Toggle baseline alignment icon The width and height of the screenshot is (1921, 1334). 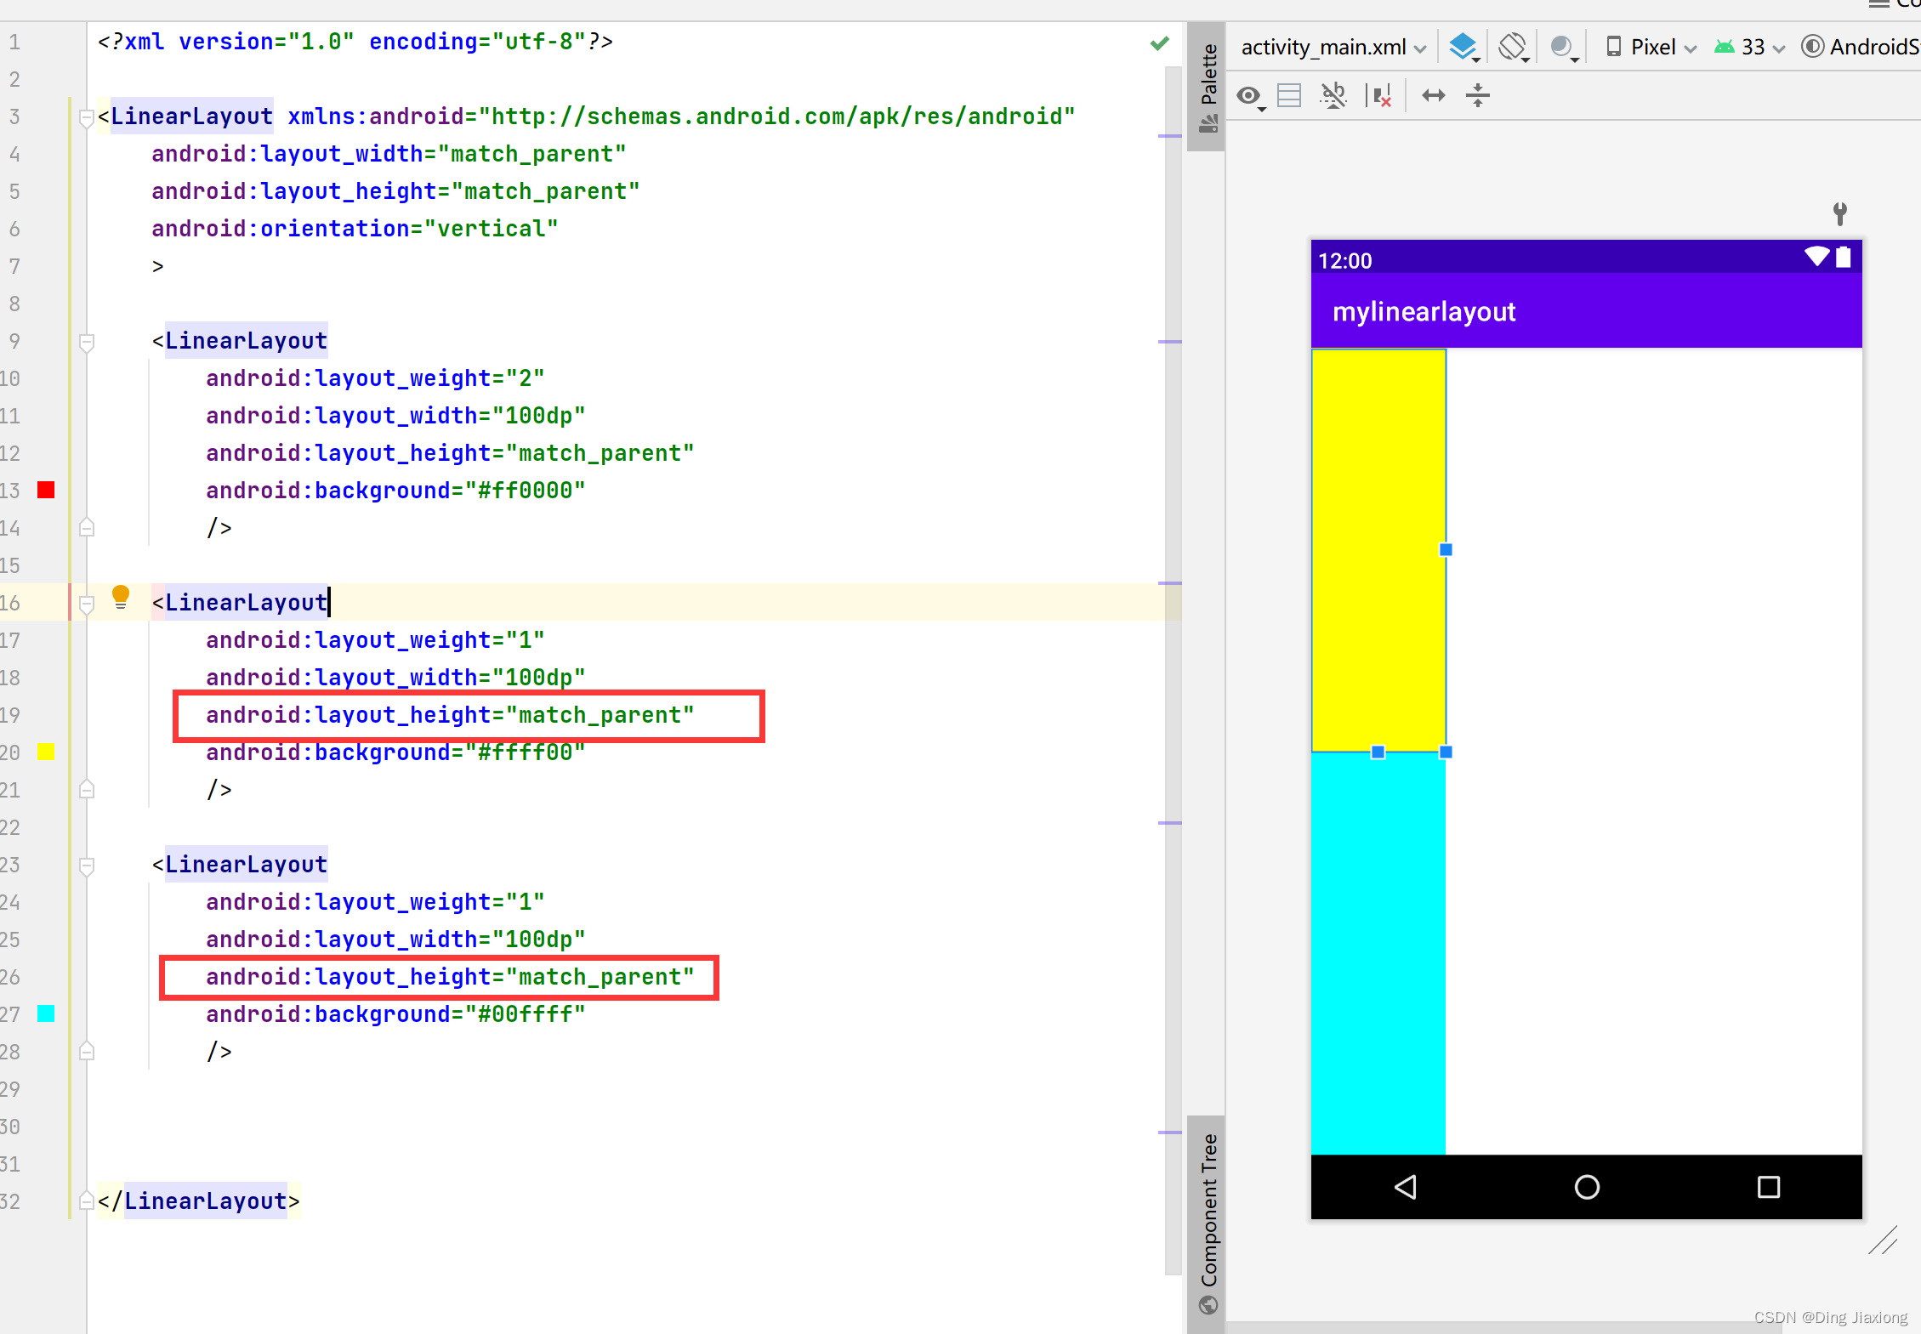pos(1333,95)
